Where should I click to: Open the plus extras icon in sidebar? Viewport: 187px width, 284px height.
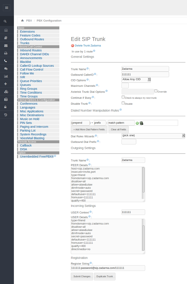[x=6, y=84]
